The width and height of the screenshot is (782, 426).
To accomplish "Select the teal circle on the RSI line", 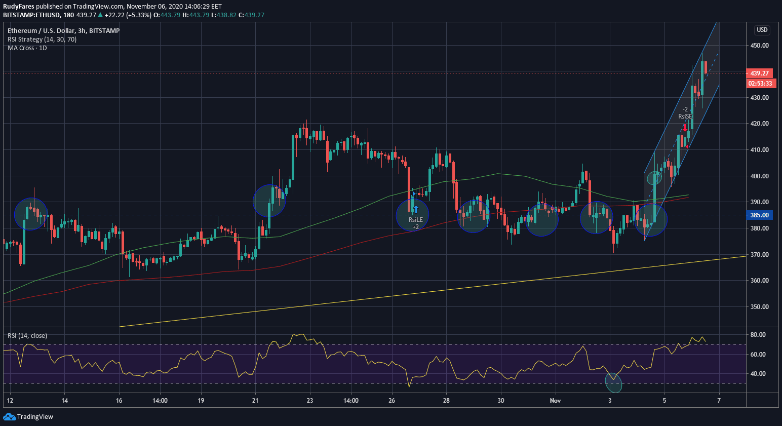I will (613, 382).
